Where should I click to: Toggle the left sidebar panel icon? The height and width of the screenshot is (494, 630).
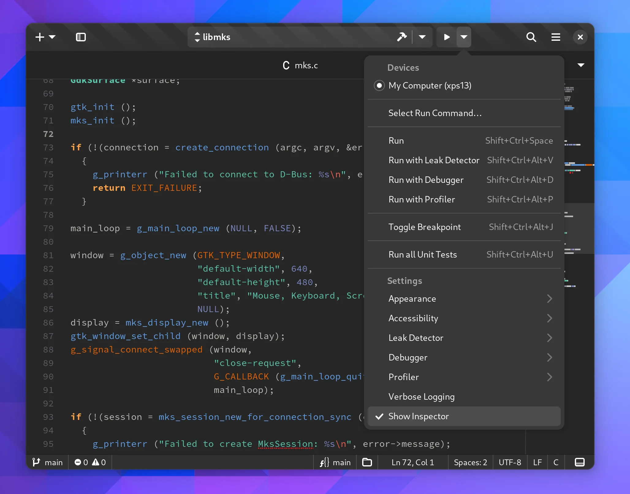81,37
